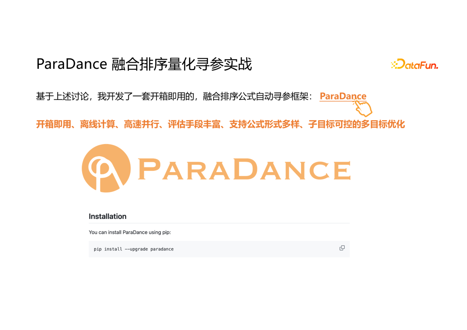Open the orange ParaDance hyperlink
This screenshot has width=467, height=330.
coord(343,96)
